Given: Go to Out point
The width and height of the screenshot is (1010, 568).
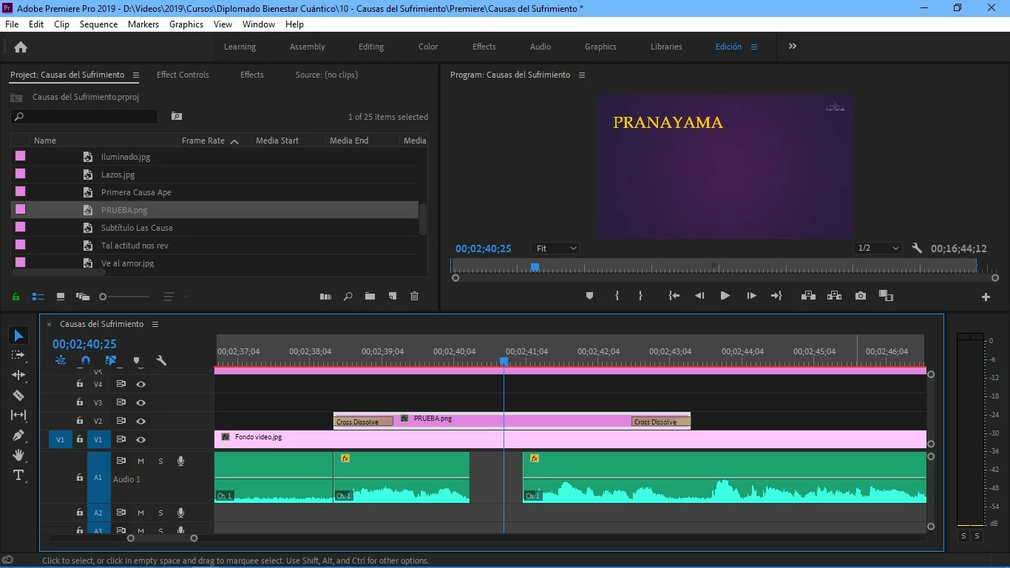Looking at the screenshot, I should tap(776, 296).
